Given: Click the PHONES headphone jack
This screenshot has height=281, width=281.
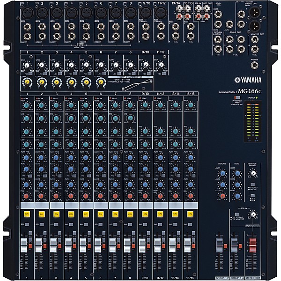Looking at the screenshot, I should (x=254, y=65).
